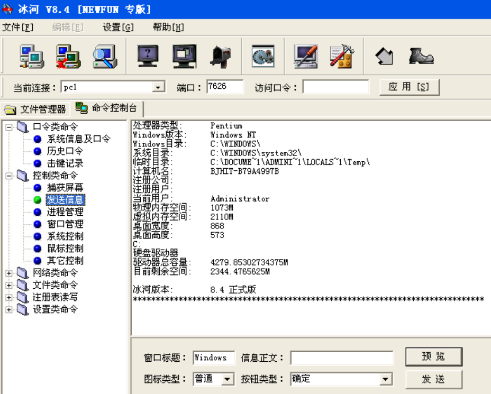Click the Windows NT version value
The width and height of the screenshot is (491, 394).
(233, 135)
